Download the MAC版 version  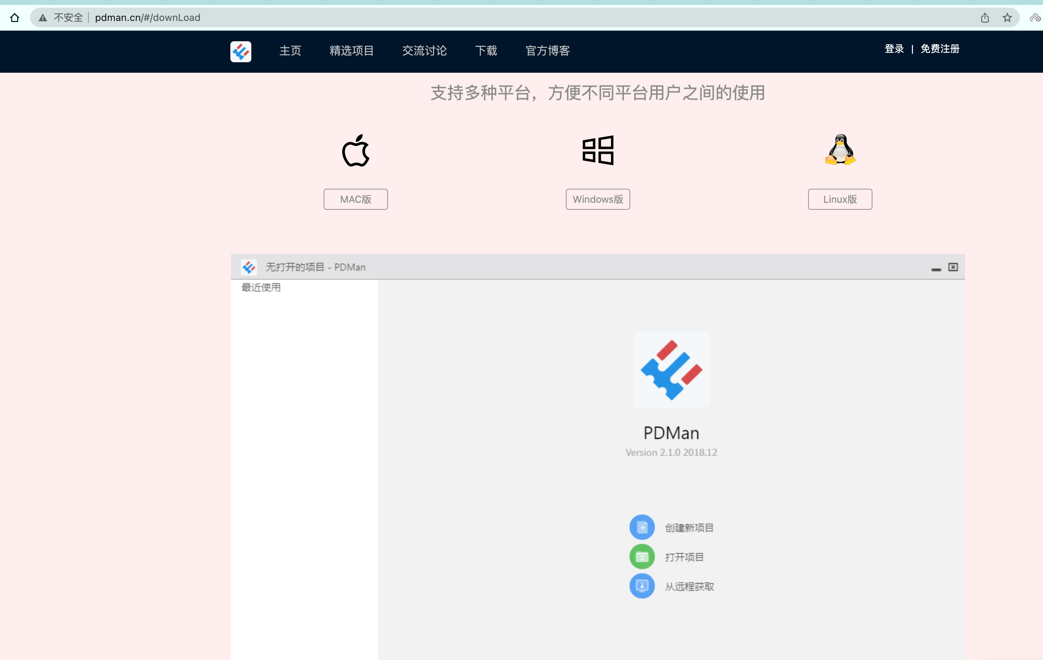click(355, 199)
